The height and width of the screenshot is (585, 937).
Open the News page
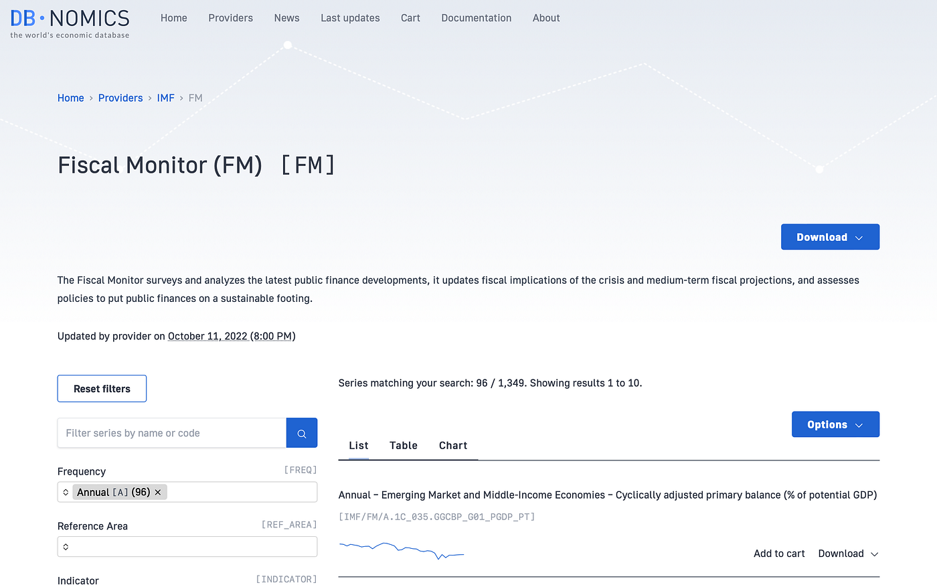(287, 18)
